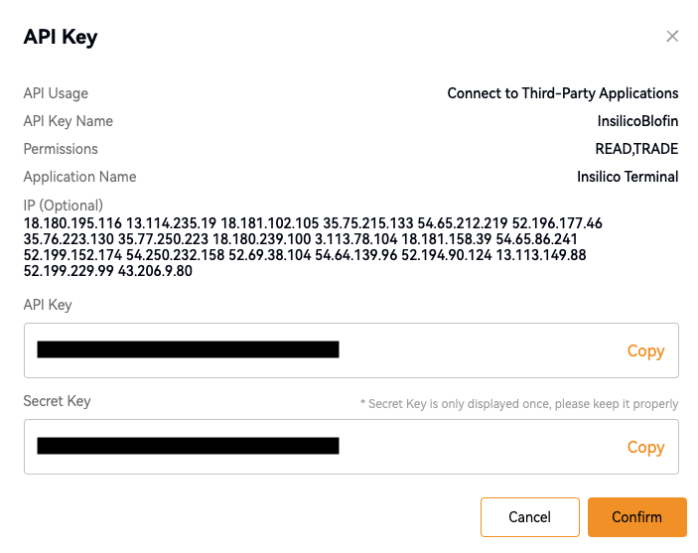This screenshot has height=553, width=698.
Task: Click the Permissions label
Action: coord(61,149)
